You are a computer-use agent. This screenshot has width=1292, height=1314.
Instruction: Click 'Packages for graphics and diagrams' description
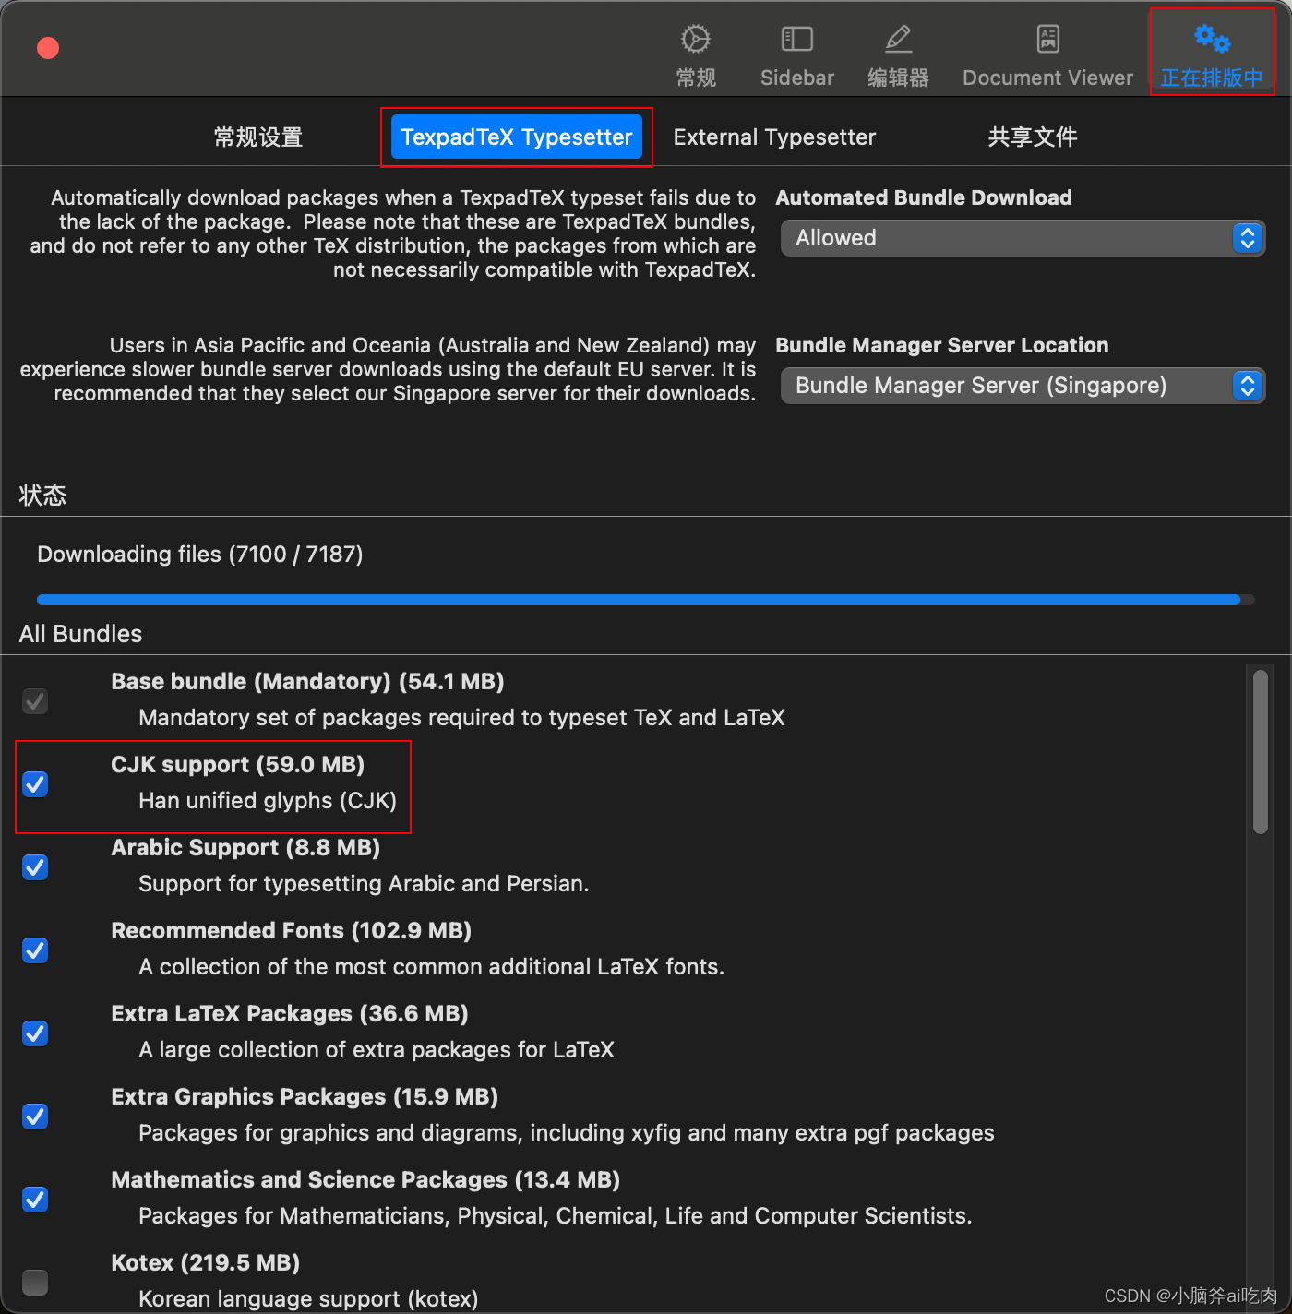(567, 1133)
